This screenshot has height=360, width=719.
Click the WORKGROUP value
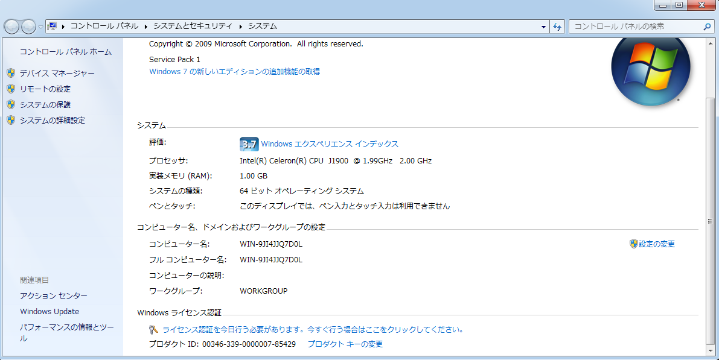(x=264, y=291)
